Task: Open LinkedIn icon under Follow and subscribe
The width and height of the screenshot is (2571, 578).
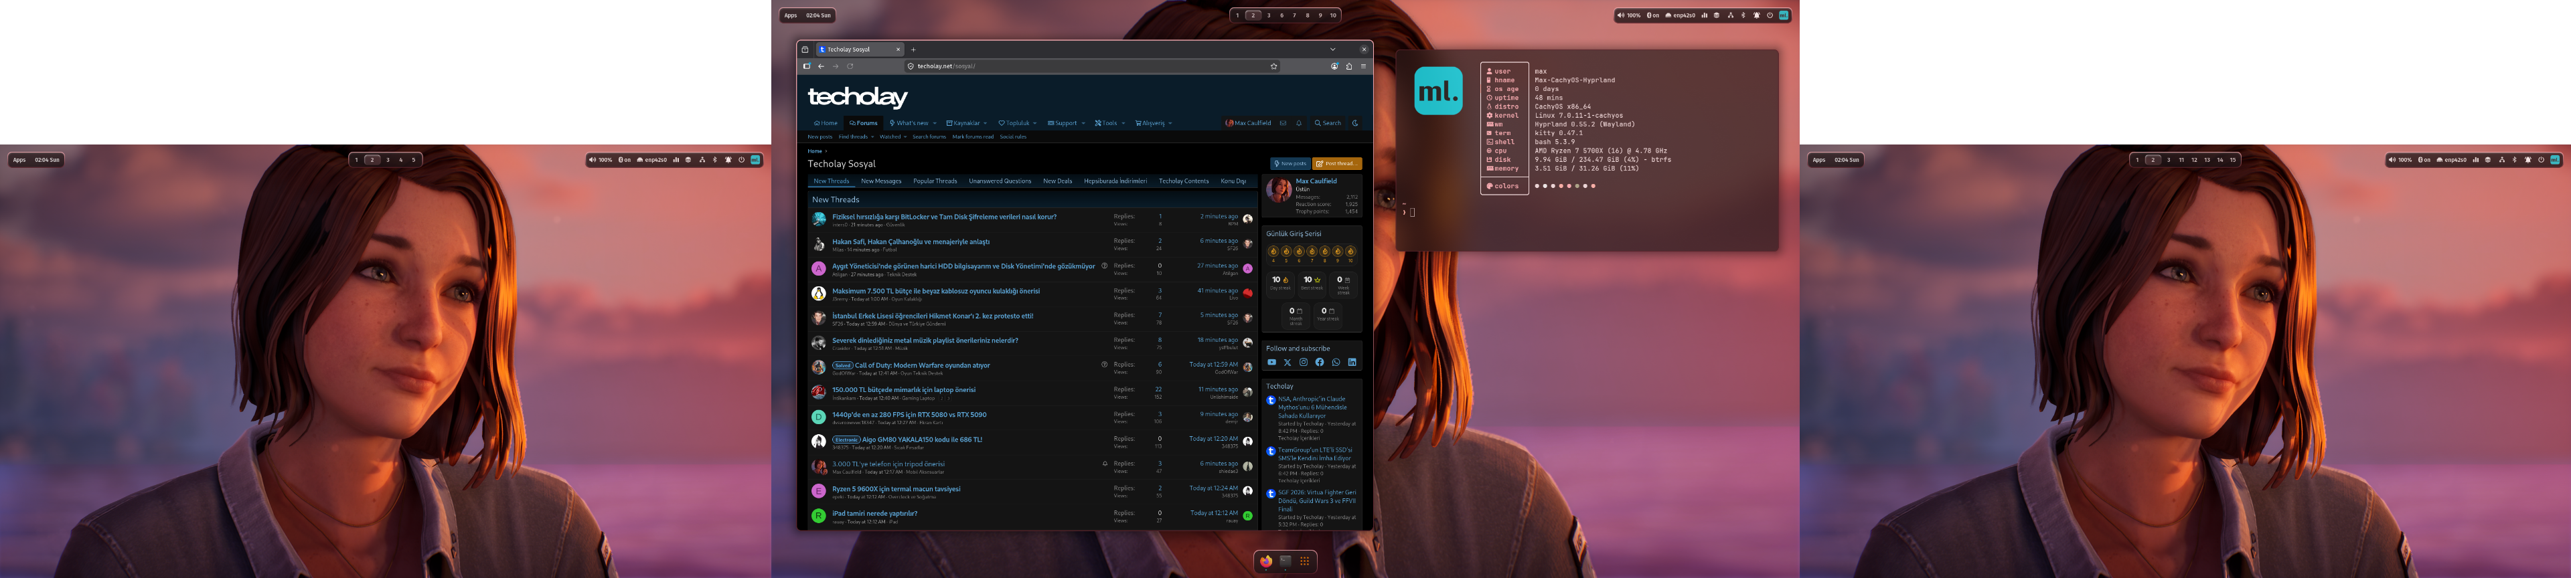Action: [x=1352, y=363]
